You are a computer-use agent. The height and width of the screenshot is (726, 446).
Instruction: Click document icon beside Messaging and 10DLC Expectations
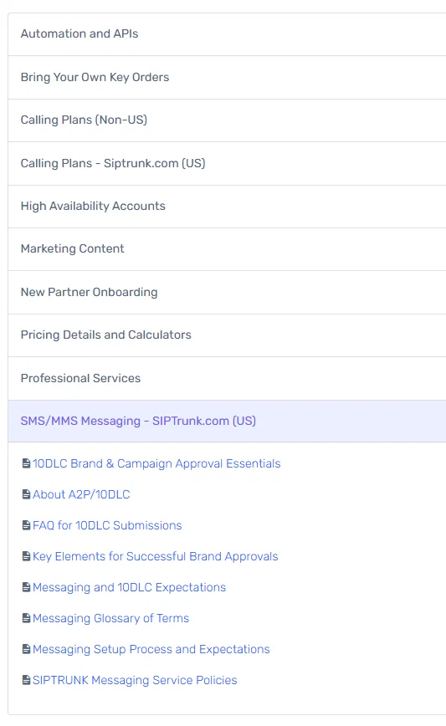27,587
